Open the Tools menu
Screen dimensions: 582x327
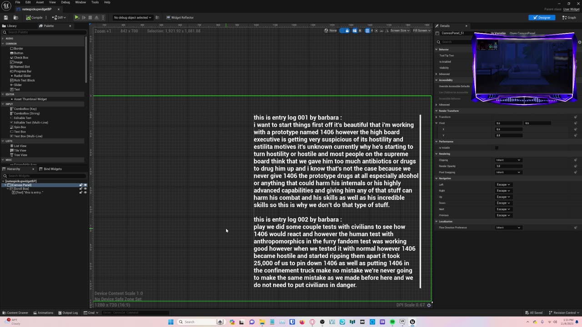[95, 2]
